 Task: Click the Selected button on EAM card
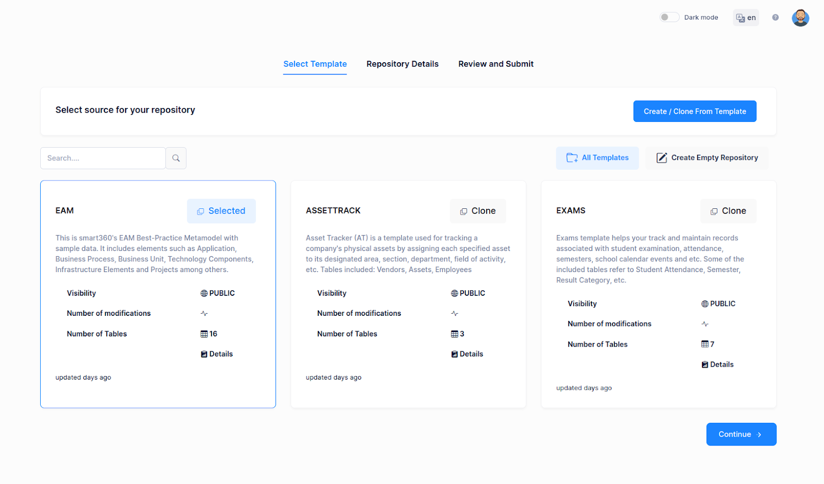click(221, 211)
